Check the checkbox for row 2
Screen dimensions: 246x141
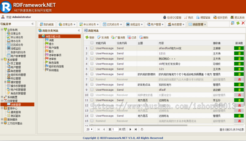(92, 53)
